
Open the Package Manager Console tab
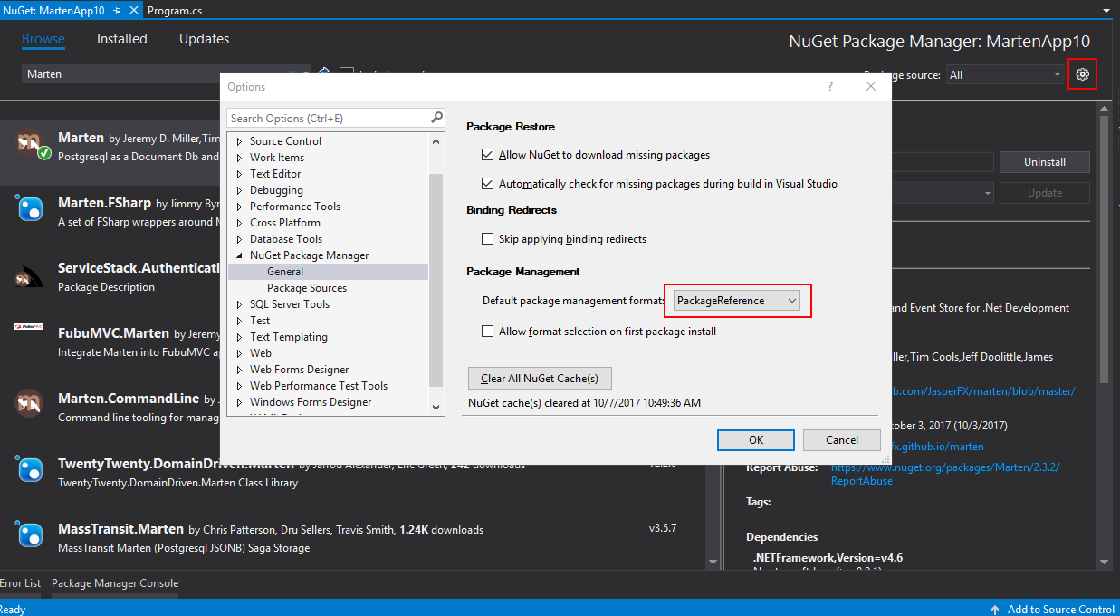115,583
